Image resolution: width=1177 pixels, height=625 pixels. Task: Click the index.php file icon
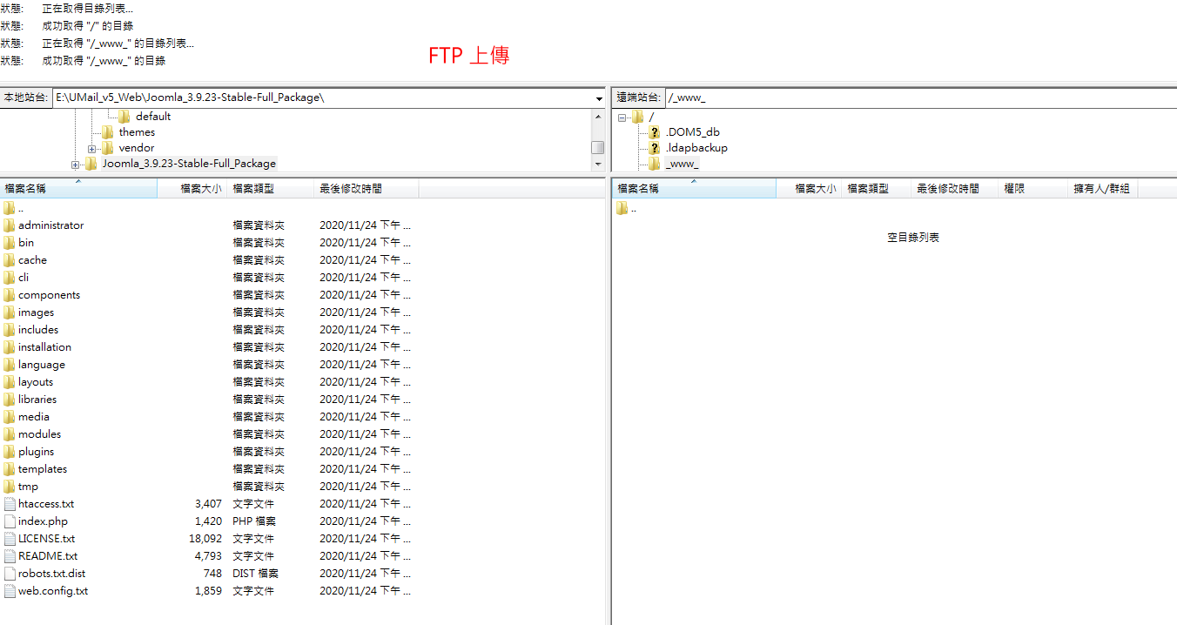(10, 521)
